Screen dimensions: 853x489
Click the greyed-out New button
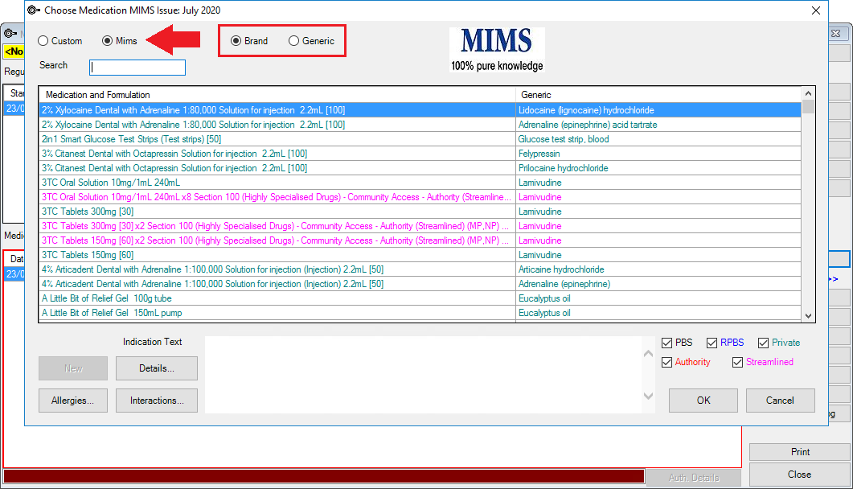pyautogui.click(x=73, y=368)
